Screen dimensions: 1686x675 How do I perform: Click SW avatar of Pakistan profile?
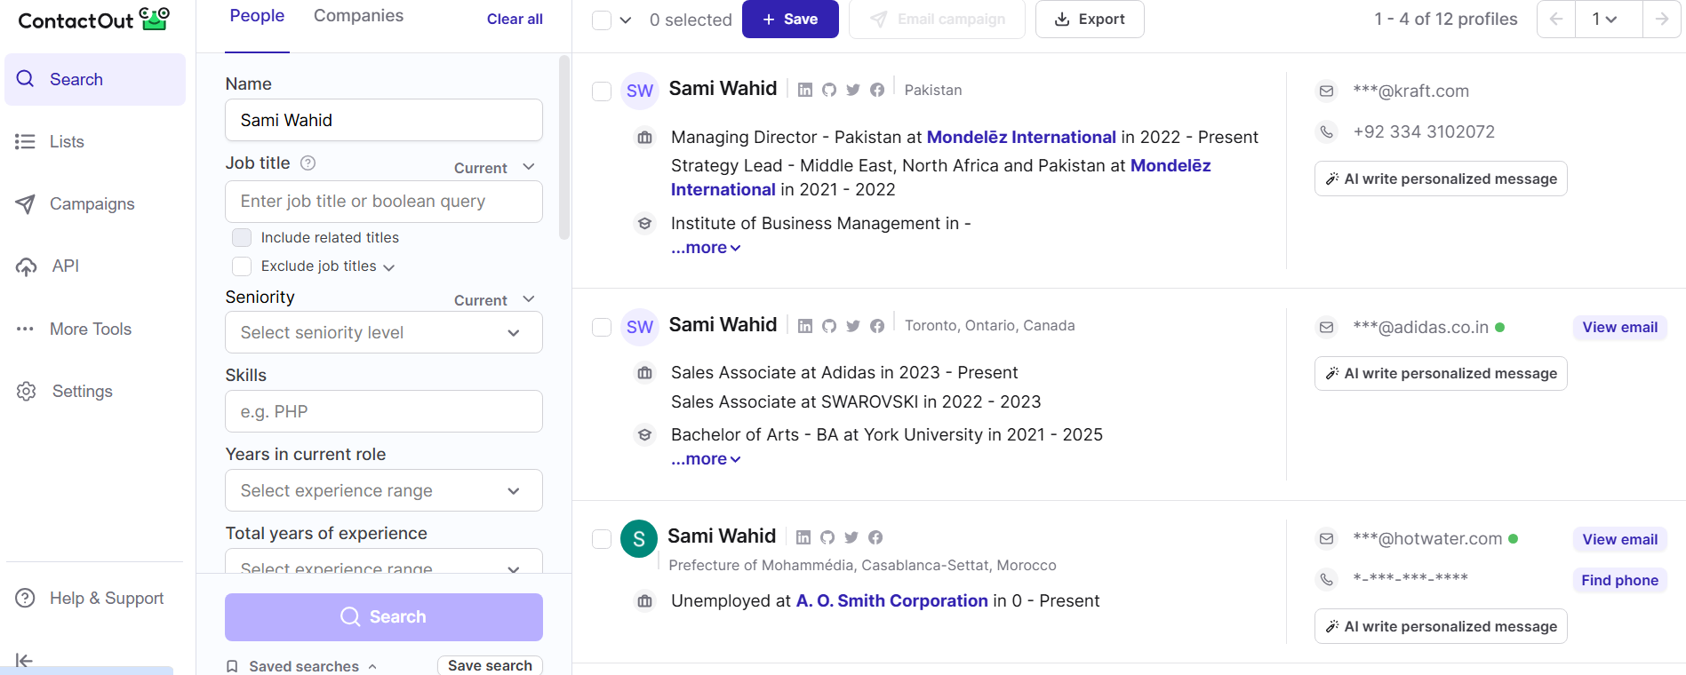click(639, 91)
